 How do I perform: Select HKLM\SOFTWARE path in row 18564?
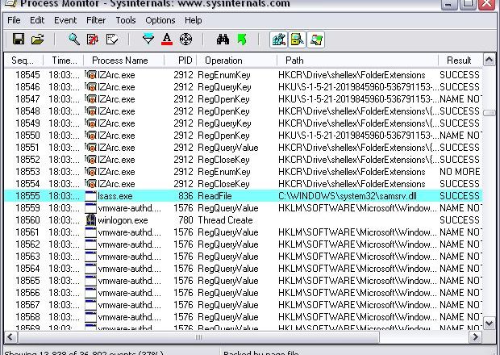(x=357, y=269)
